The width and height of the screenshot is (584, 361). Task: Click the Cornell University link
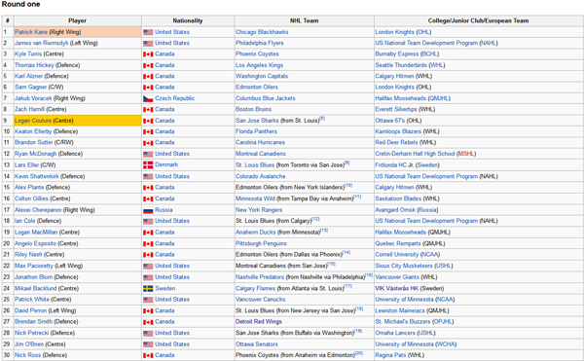coord(397,255)
